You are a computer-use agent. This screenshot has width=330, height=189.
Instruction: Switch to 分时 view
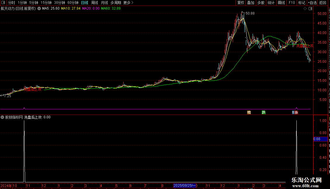[x=12, y=3]
